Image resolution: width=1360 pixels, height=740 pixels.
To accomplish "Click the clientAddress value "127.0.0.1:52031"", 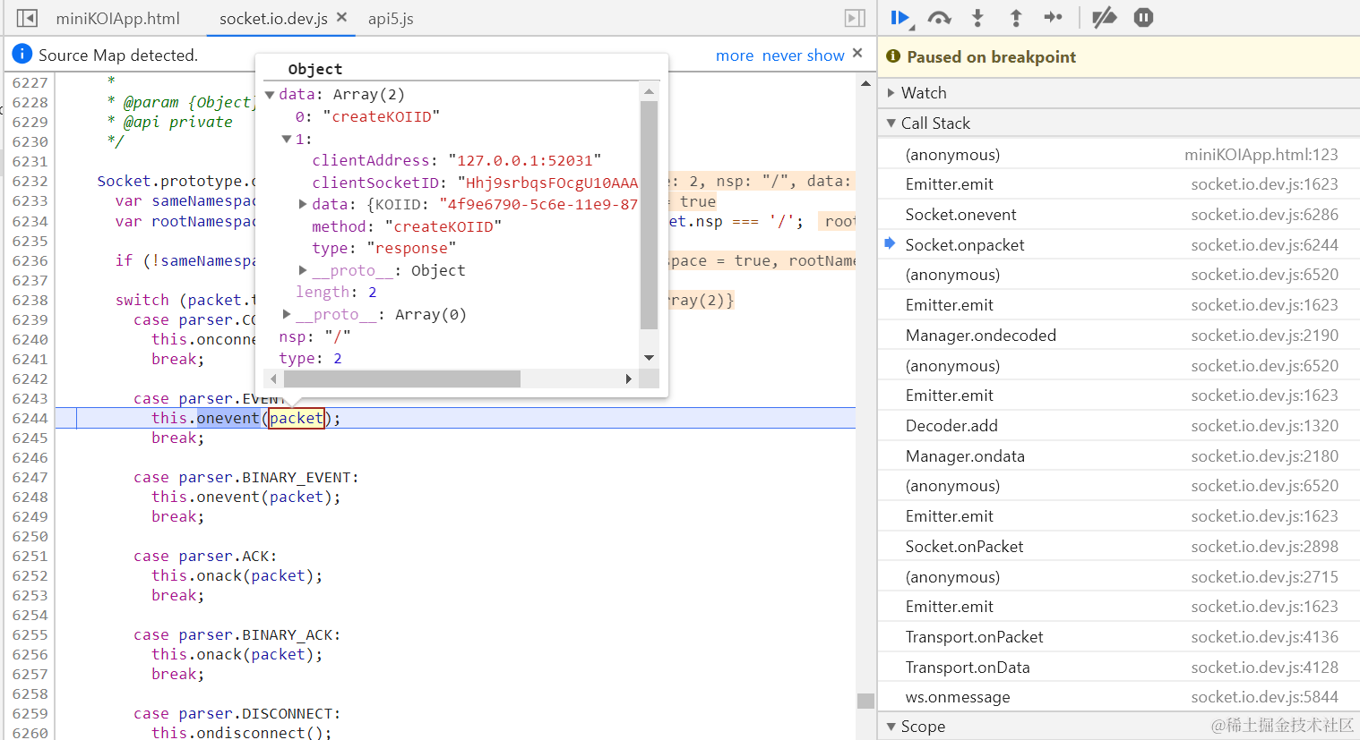I will (524, 161).
